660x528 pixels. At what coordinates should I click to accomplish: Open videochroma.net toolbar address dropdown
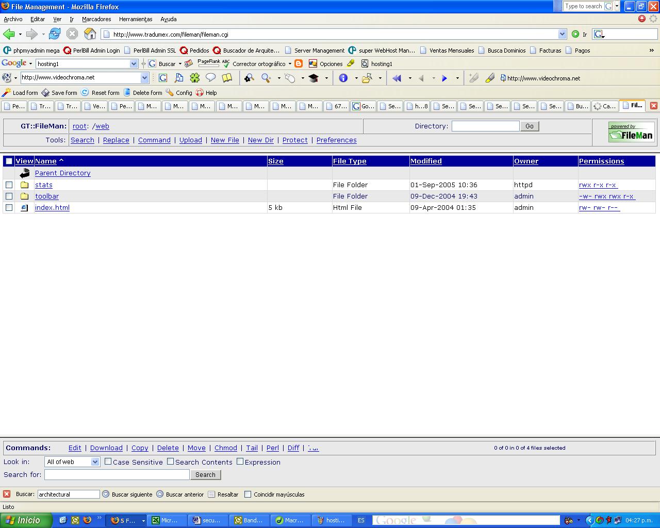click(144, 78)
